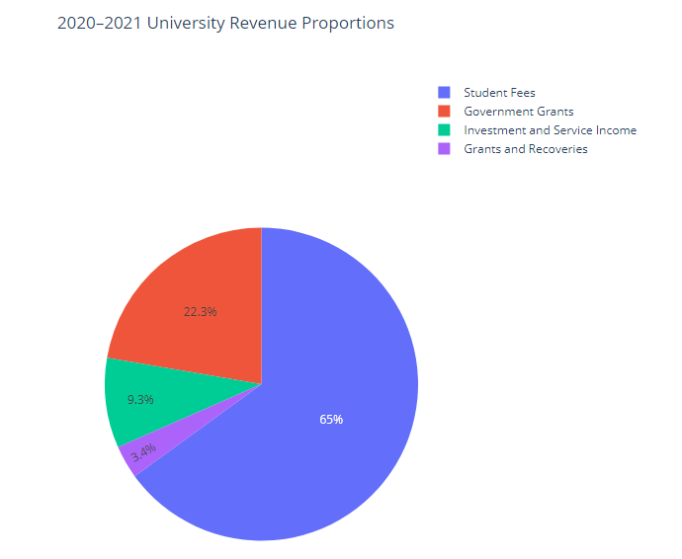Viewport: 682px width, 559px height.
Task: Click the word "University" in the title
Action: coord(186,23)
